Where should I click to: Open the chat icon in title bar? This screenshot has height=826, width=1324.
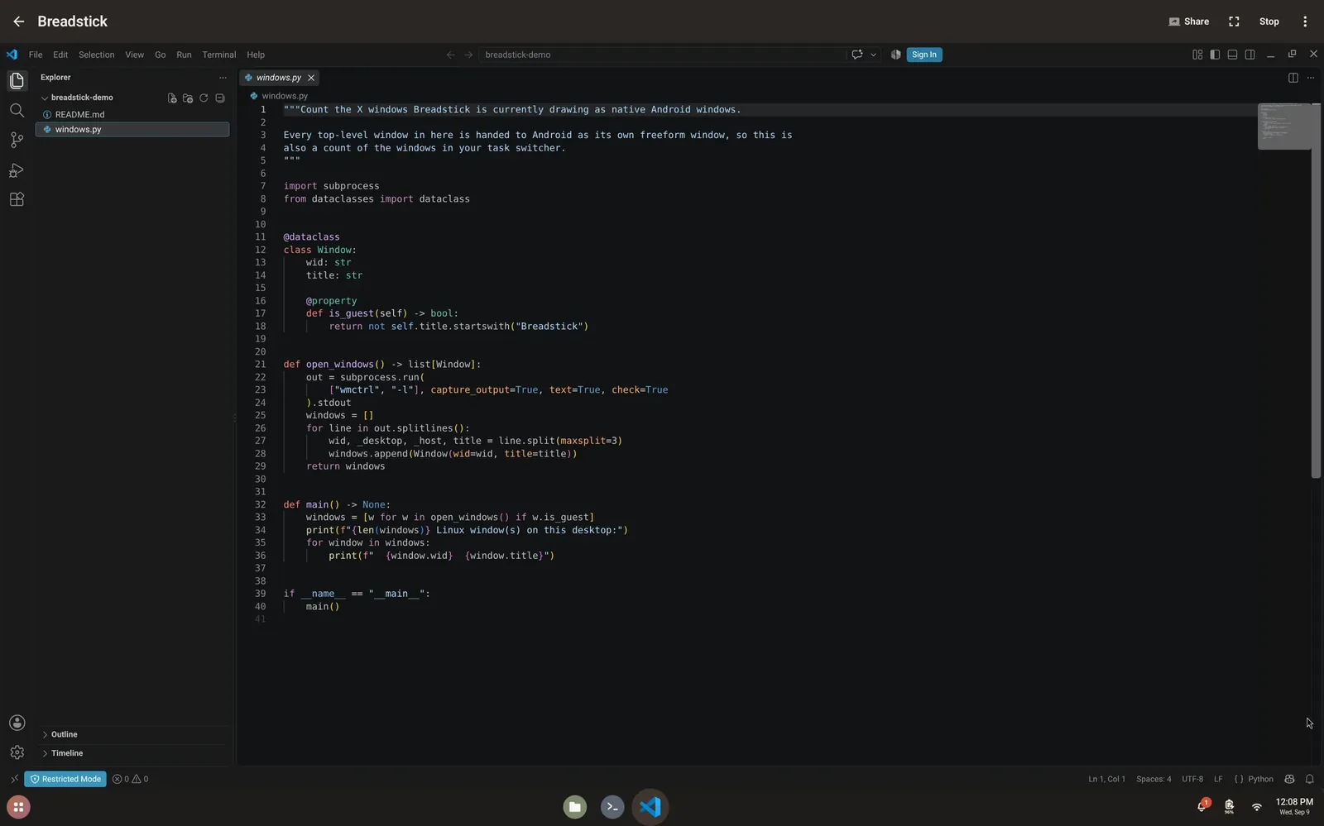coord(857,55)
